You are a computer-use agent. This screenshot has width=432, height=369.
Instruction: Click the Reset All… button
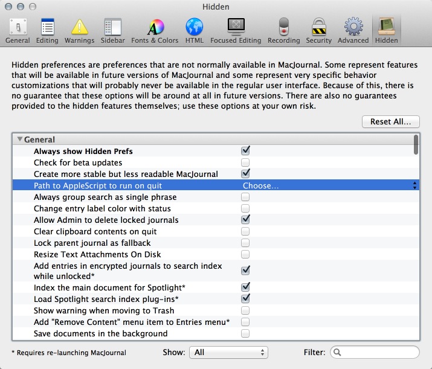pos(391,122)
